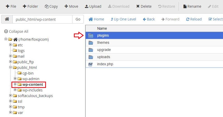Select the cgi-bin folder in tree

point(28,73)
